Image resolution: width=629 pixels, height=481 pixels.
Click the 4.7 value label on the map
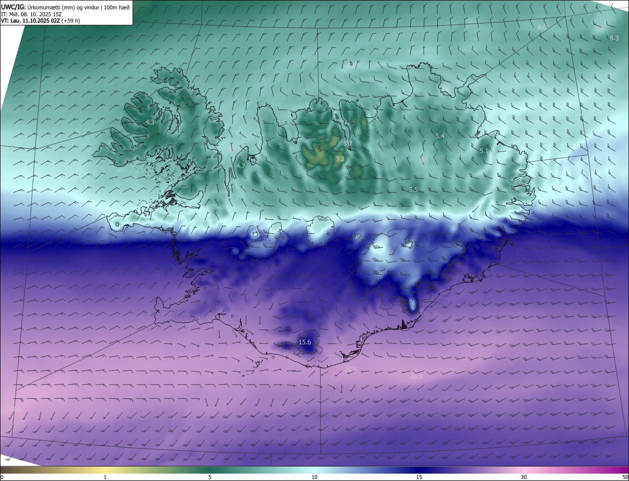241,166
